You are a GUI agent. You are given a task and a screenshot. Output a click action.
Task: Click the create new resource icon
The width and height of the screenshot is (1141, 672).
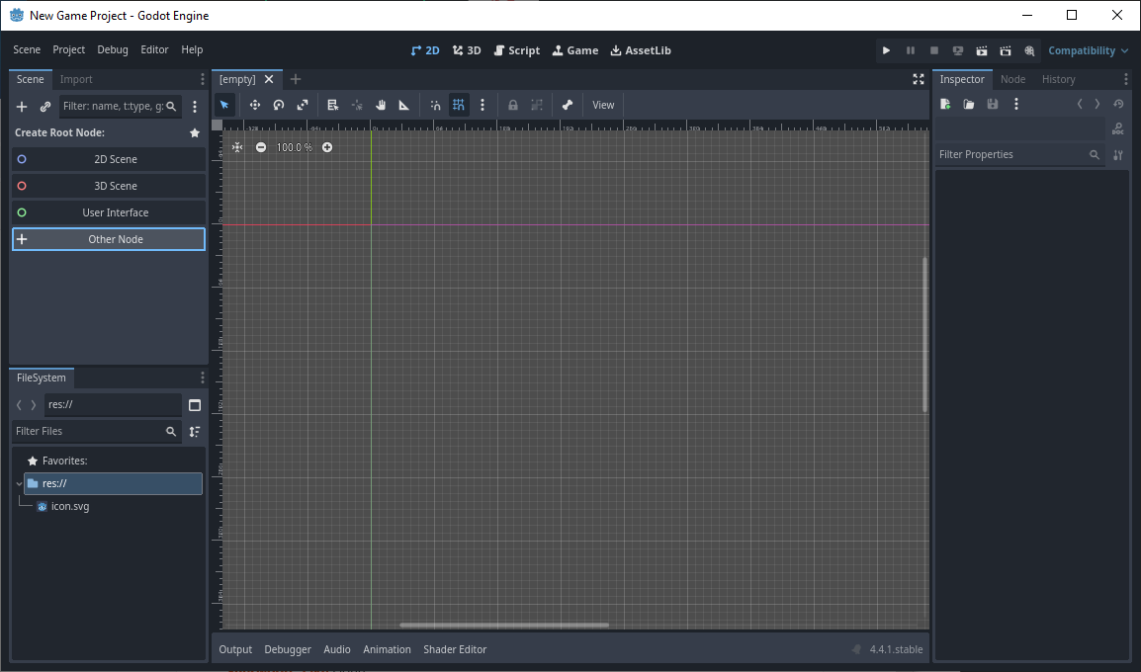point(945,104)
